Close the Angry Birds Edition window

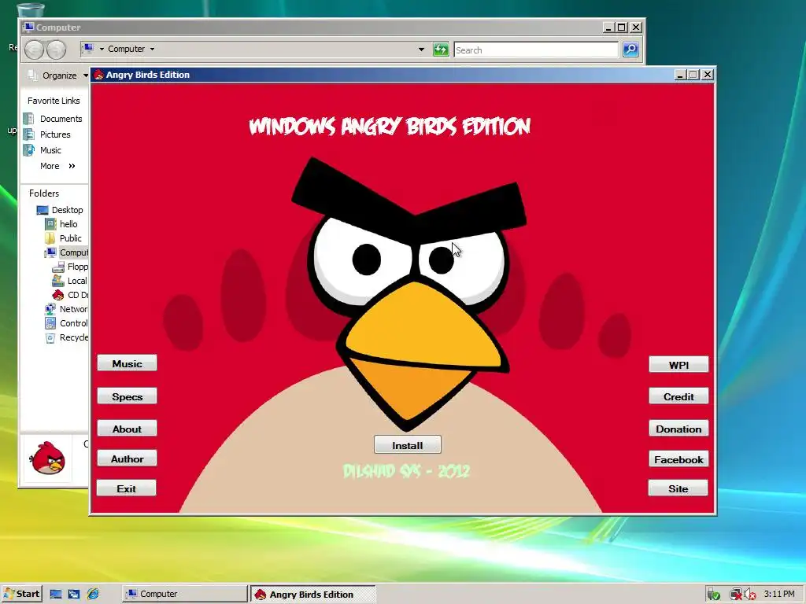708,75
